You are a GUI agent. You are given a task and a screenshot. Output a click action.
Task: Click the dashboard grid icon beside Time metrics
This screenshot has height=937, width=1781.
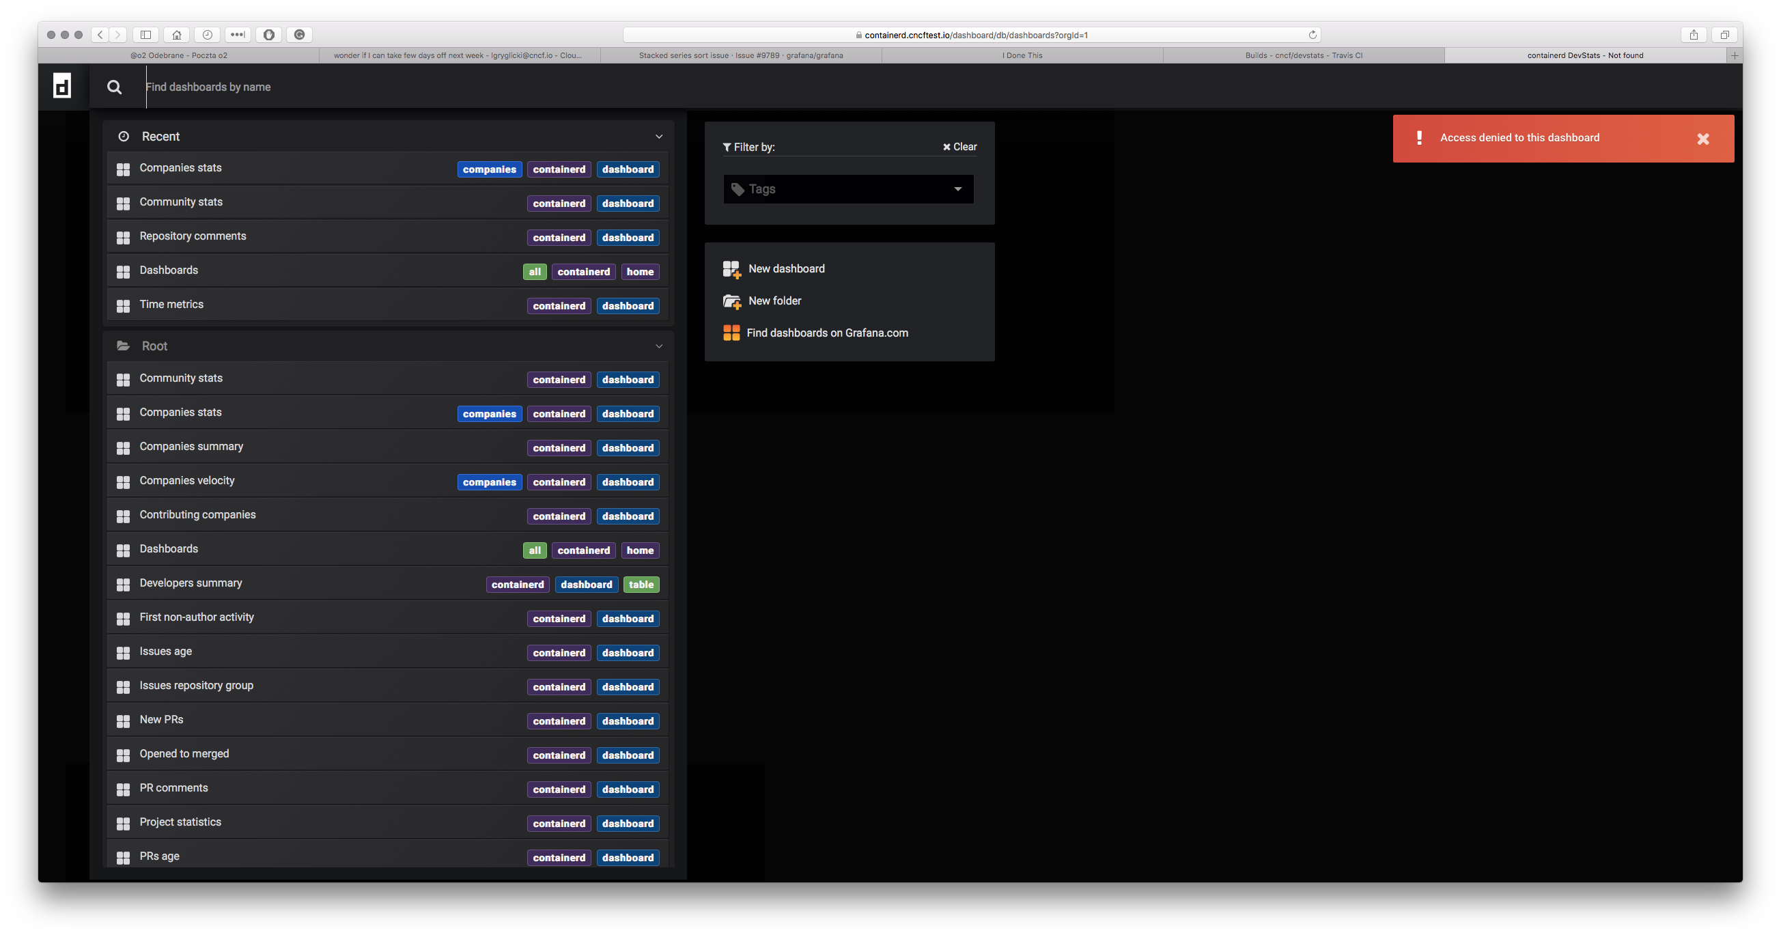123,306
